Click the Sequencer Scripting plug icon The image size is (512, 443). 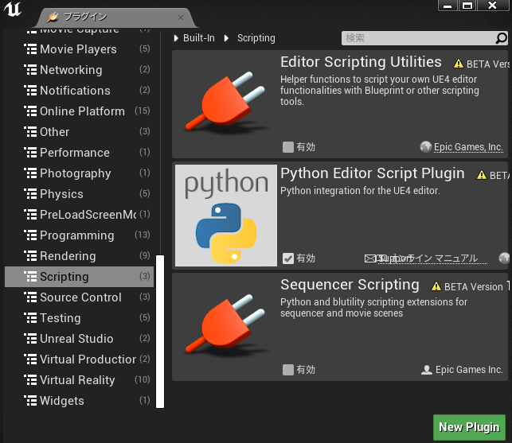pyautogui.click(x=225, y=328)
